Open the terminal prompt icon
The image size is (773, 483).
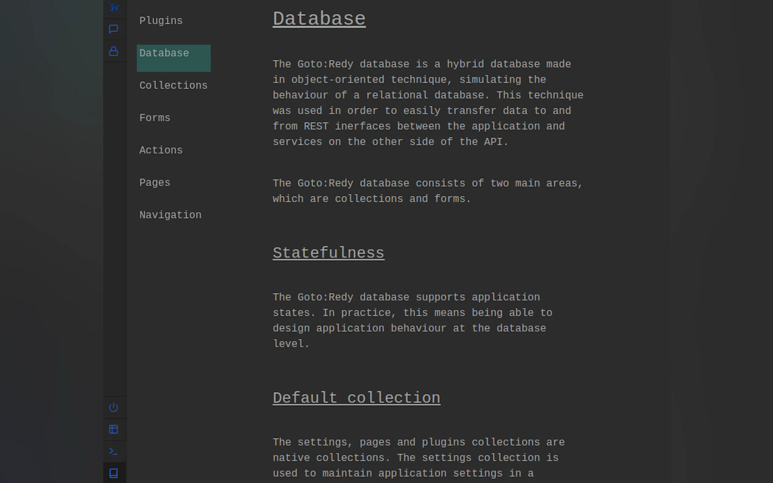coord(114,451)
